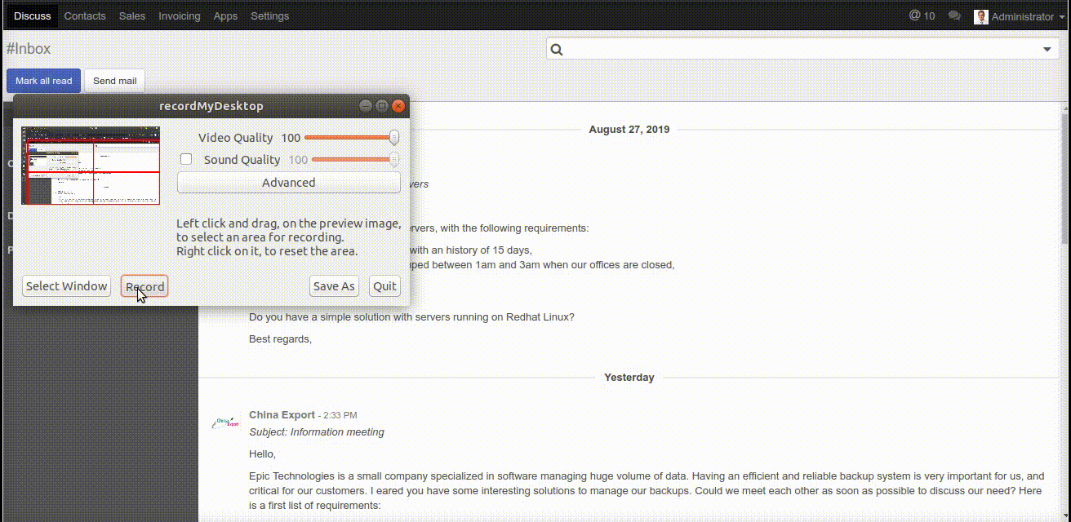Click the recordMyDesktop preview thumbnail
Viewport: 1071px width, 522px height.
(91, 166)
